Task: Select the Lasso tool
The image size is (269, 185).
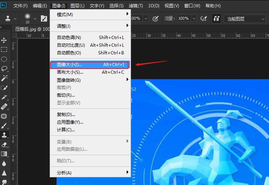Action: click(4, 69)
